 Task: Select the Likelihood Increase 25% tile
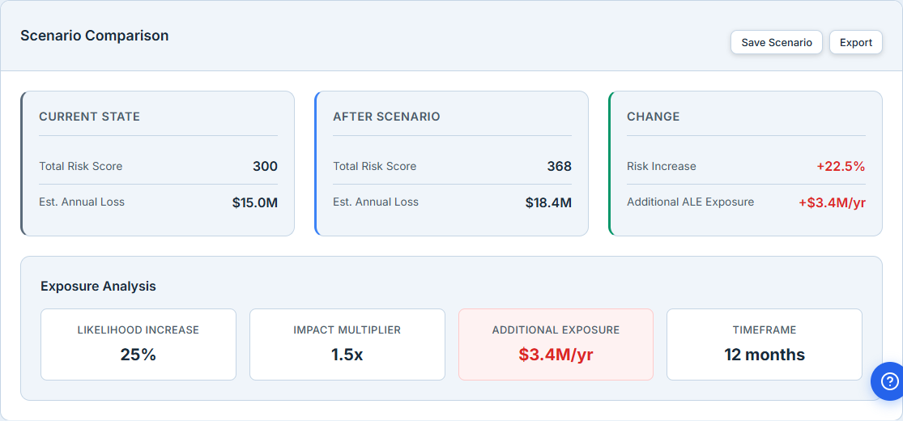[138, 344]
